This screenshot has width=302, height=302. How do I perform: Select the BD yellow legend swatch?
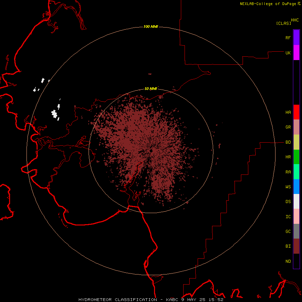296,142
